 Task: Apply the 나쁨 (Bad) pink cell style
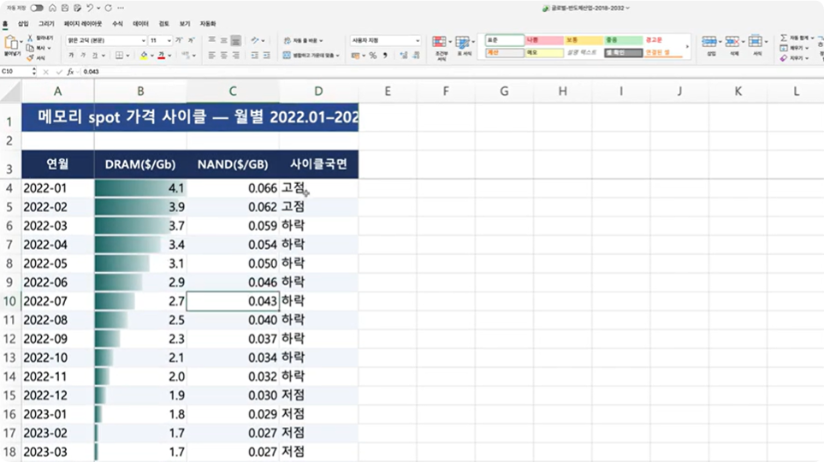(544, 40)
